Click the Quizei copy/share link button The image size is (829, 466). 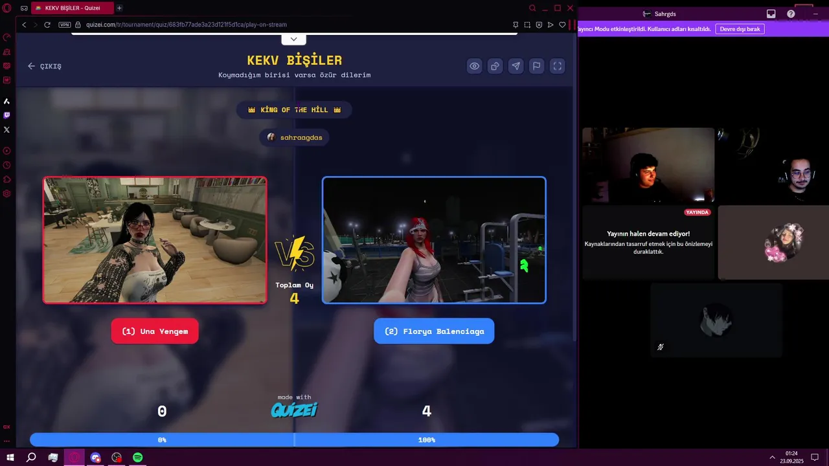(x=495, y=66)
